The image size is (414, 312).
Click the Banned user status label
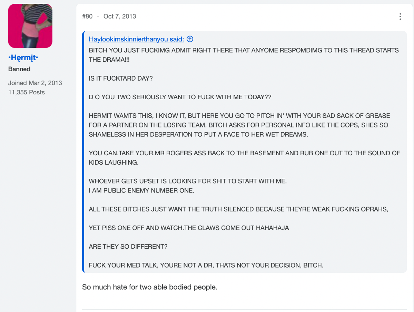[19, 69]
